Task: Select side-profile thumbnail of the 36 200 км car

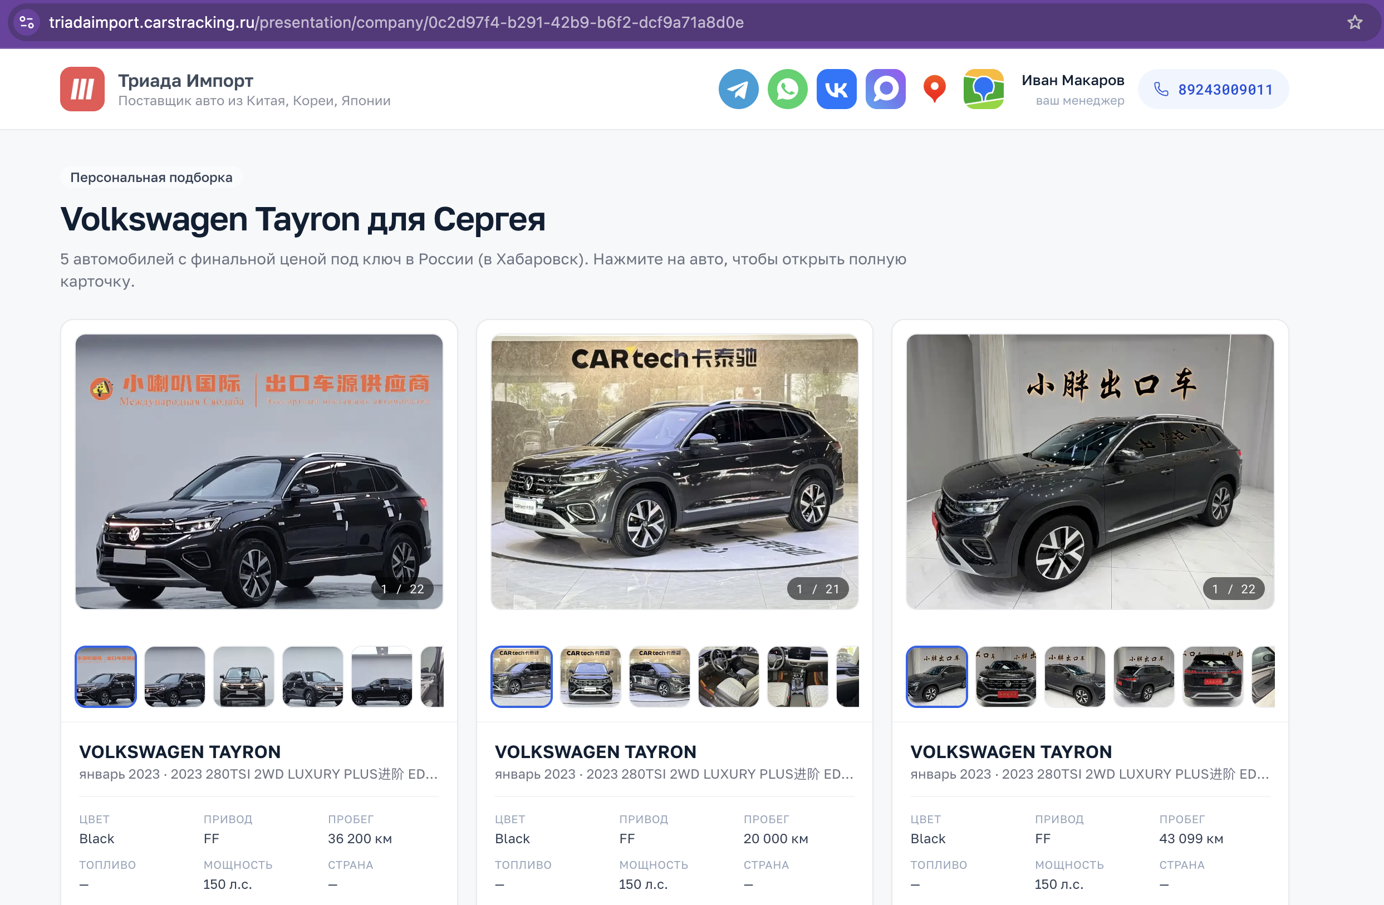Action: coord(382,677)
